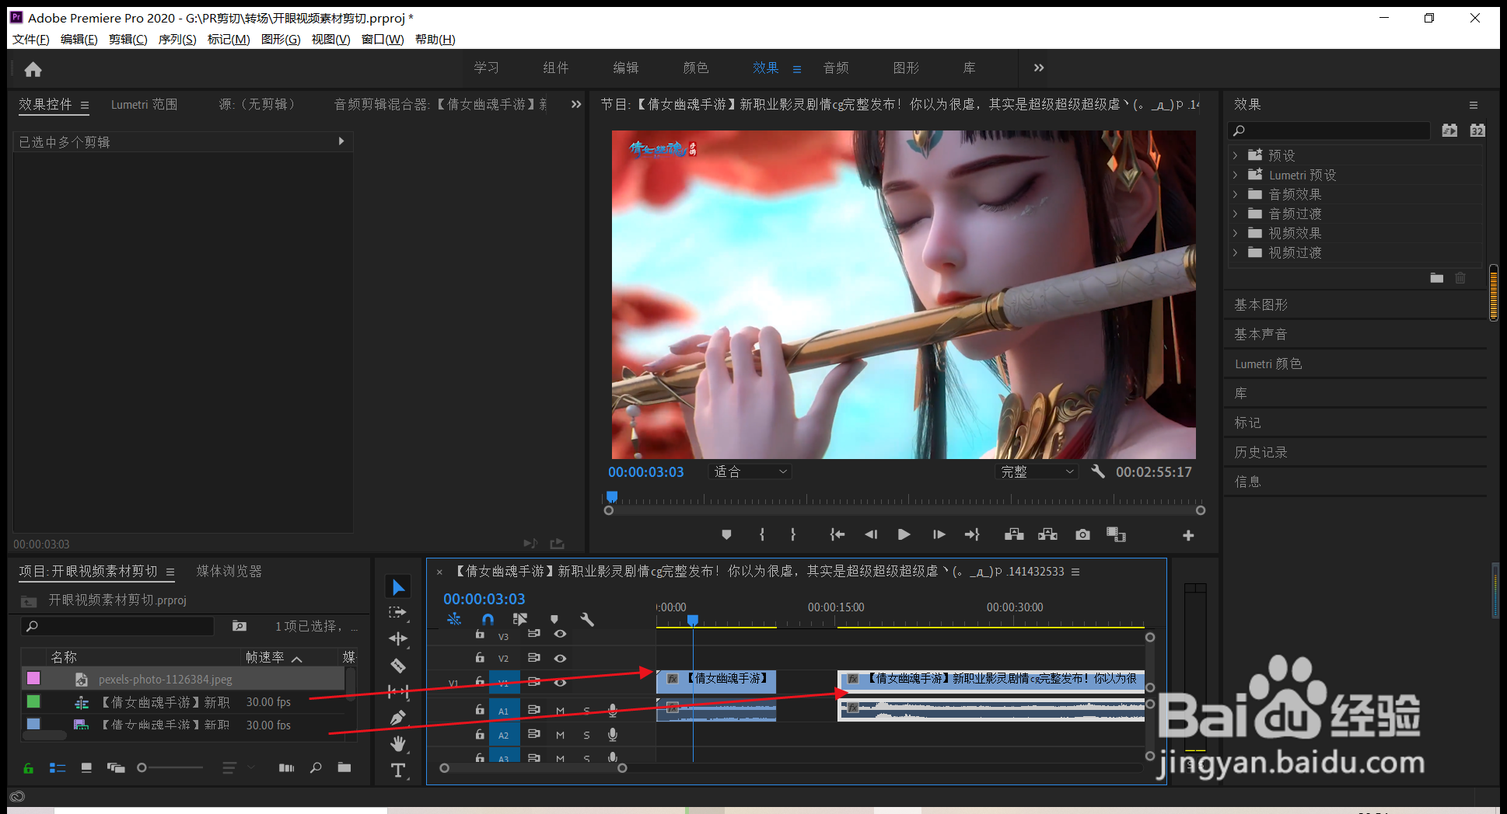
Task: Add marker in the timeline panel
Action: tap(554, 619)
